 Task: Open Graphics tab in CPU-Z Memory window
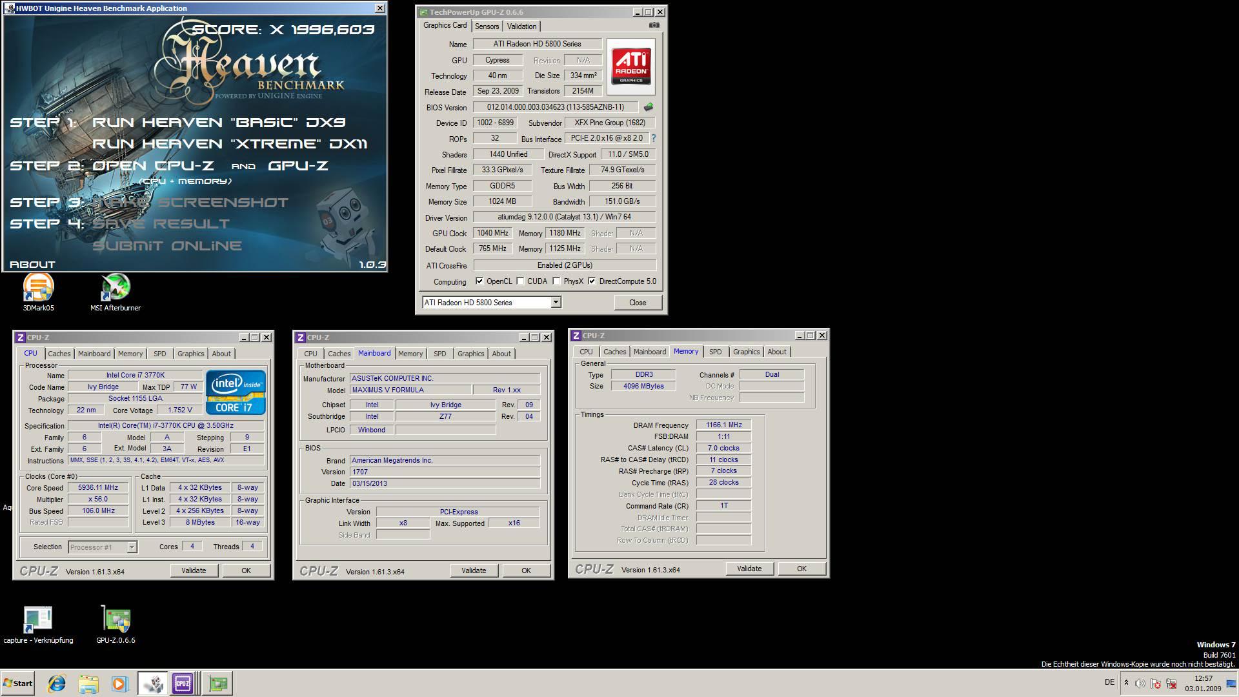[x=746, y=352]
